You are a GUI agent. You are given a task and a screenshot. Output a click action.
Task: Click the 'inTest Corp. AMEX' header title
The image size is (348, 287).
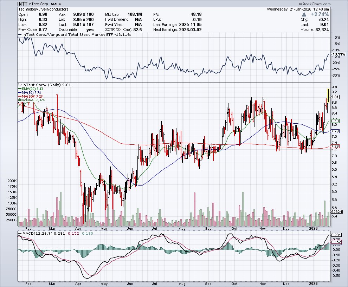coord(45,4)
